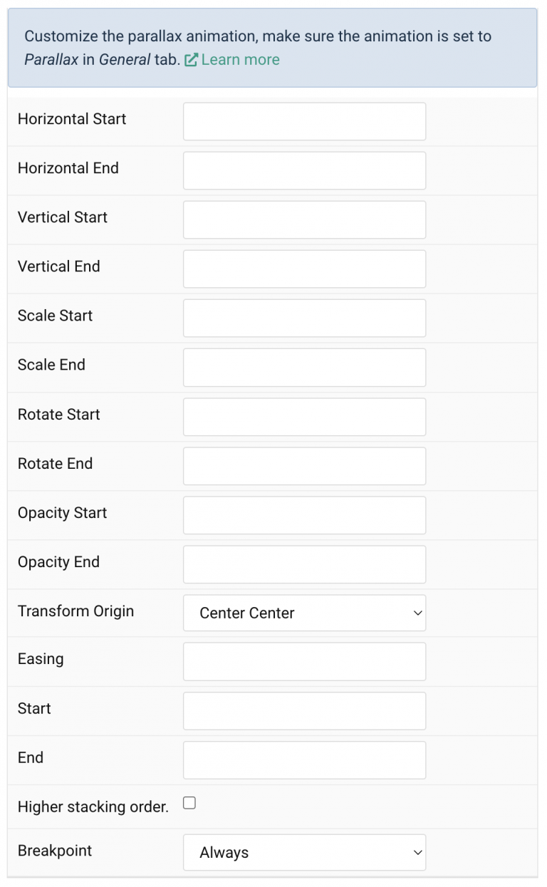Viewport: 547px width, 887px height.
Task: Open the Transform Origin dropdown
Action: (x=304, y=613)
